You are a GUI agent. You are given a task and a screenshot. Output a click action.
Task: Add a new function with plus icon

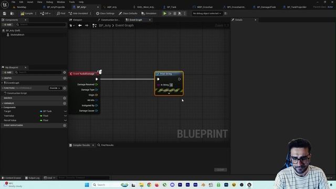click(x=65, y=88)
